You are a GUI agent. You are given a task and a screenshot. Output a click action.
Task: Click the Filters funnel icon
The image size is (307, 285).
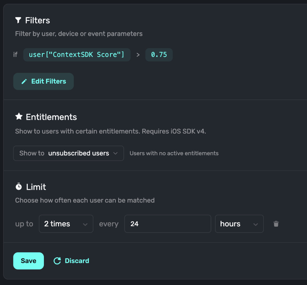[x=18, y=20]
